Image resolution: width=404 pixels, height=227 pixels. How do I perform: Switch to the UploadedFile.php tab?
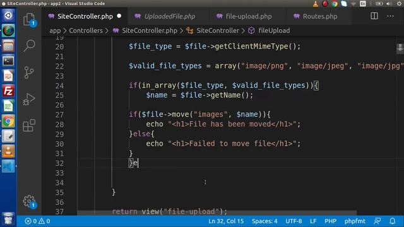coord(169,16)
